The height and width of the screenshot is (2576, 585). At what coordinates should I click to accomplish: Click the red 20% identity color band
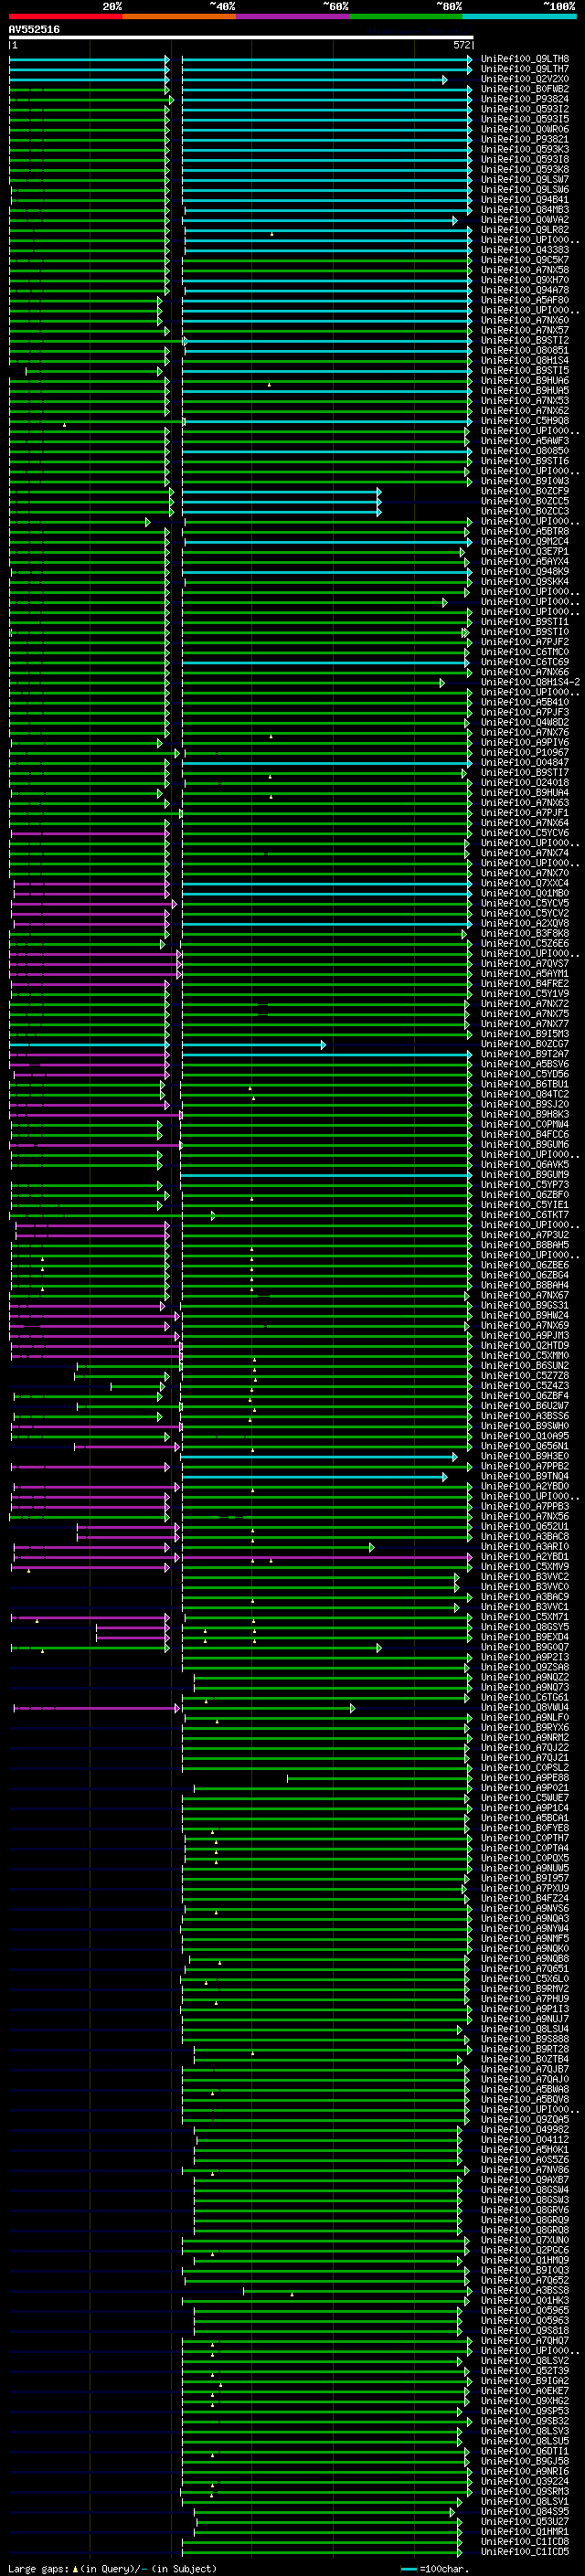click(65, 16)
